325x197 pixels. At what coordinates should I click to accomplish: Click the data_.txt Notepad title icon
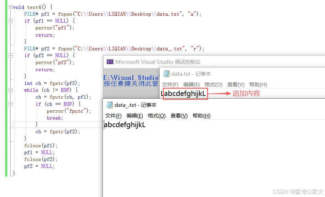109,105
